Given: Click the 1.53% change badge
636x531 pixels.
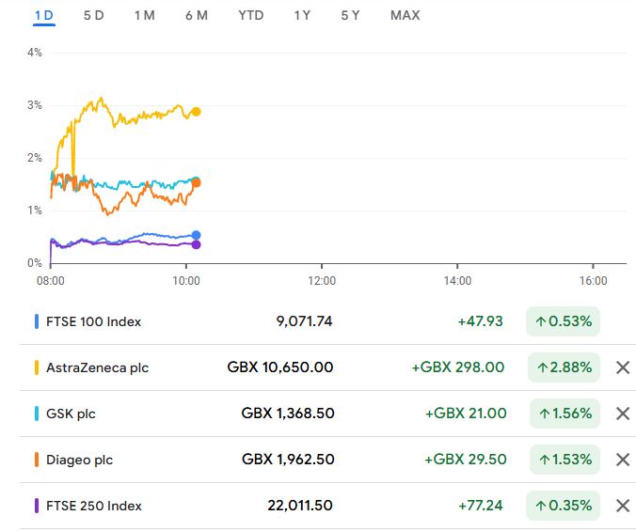Looking at the screenshot, I should click(565, 460).
